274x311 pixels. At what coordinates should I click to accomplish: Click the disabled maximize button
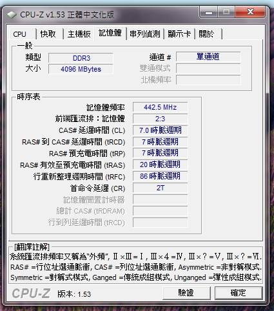point(226,12)
